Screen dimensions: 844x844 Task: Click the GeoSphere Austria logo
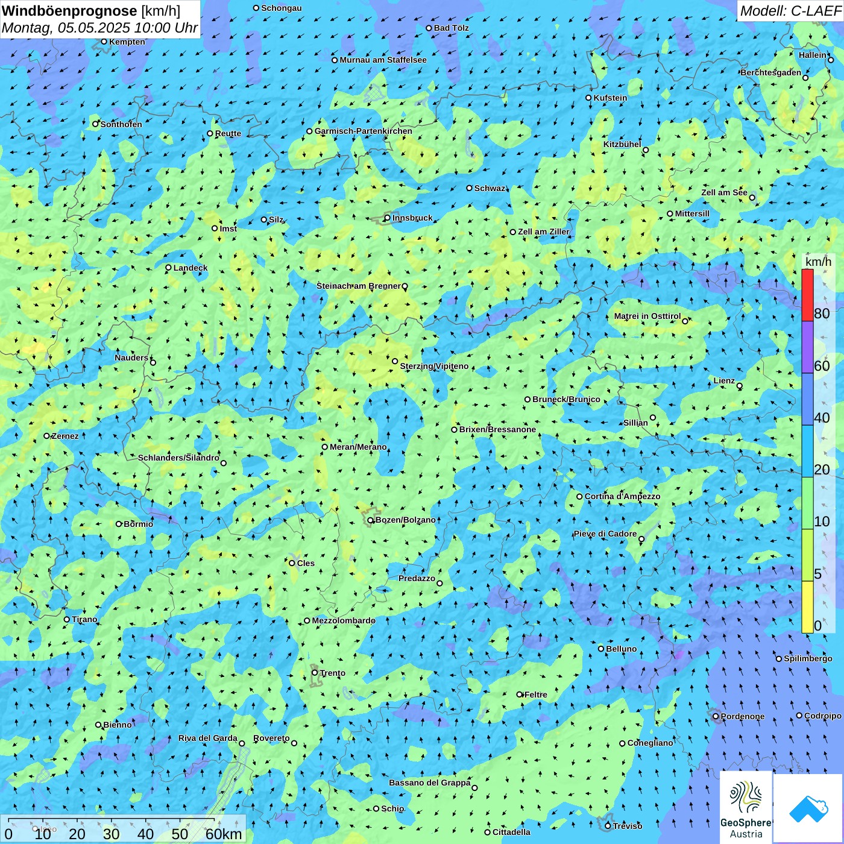click(x=746, y=807)
